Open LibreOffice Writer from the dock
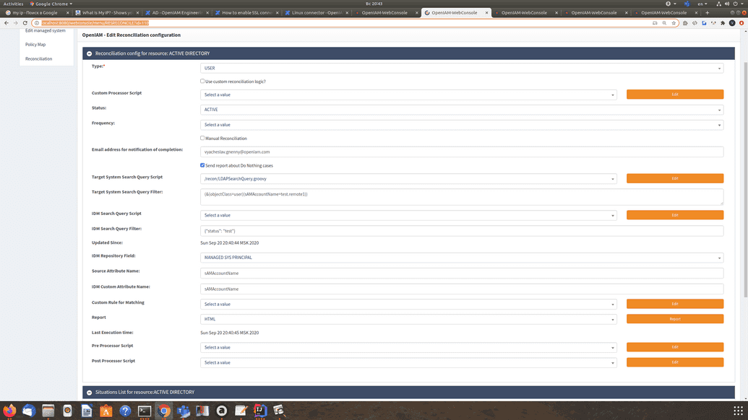Viewport: 748px width, 420px height. point(87,411)
